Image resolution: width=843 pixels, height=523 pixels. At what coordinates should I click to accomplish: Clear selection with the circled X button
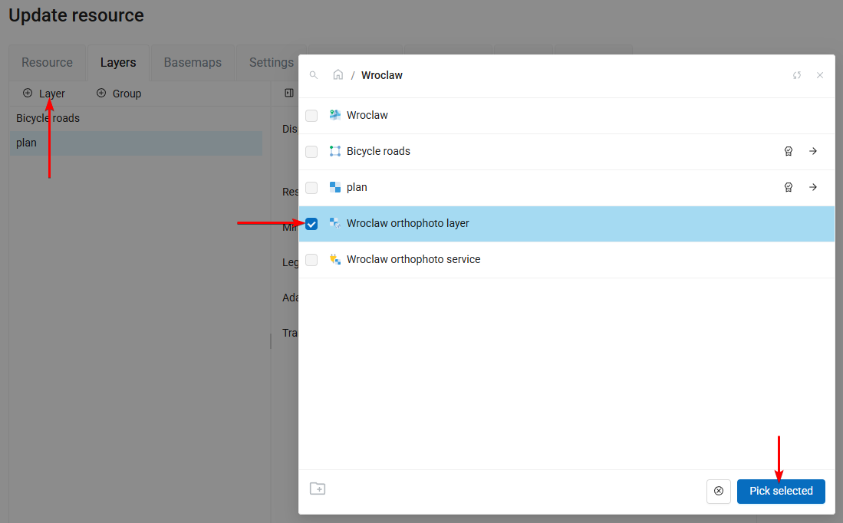(719, 491)
